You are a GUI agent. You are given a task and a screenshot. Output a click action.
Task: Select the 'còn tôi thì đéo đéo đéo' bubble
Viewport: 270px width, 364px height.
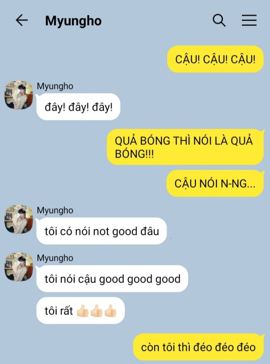pos(199,347)
